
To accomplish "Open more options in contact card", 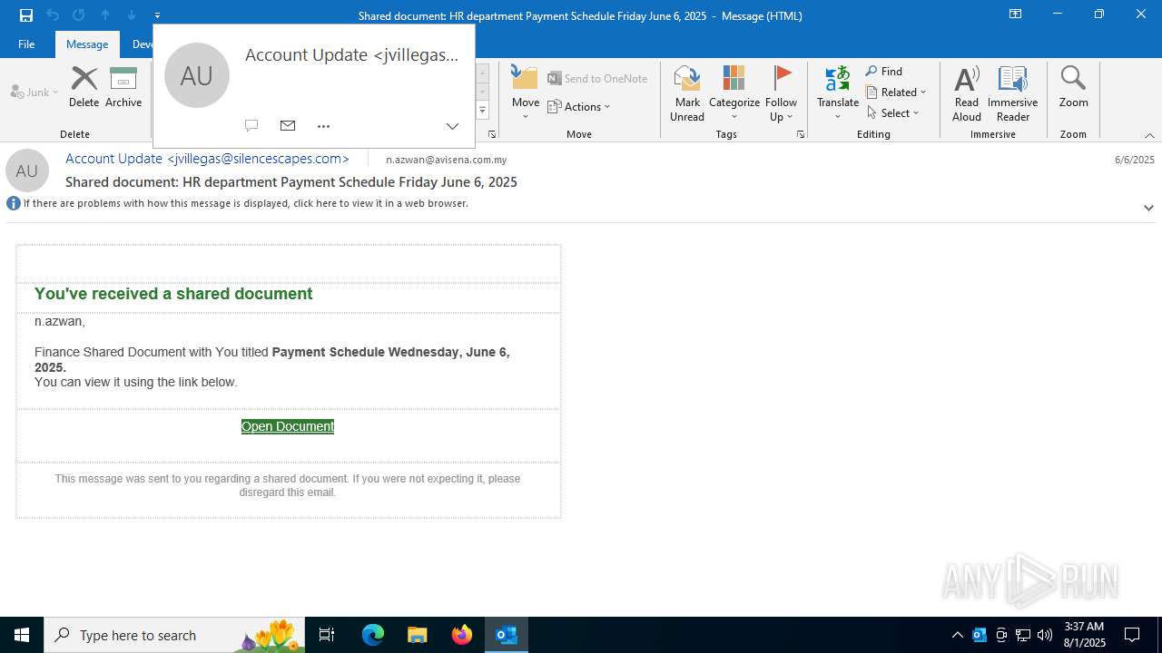I will [x=323, y=126].
